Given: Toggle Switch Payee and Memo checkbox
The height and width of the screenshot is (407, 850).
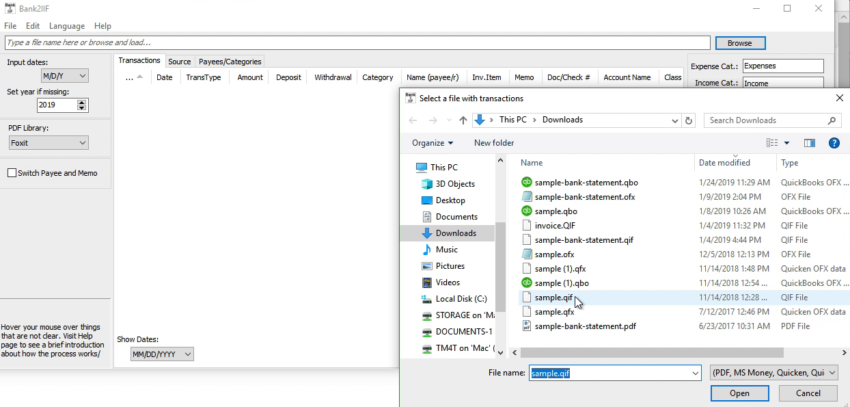Looking at the screenshot, I should click(x=12, y=173).
